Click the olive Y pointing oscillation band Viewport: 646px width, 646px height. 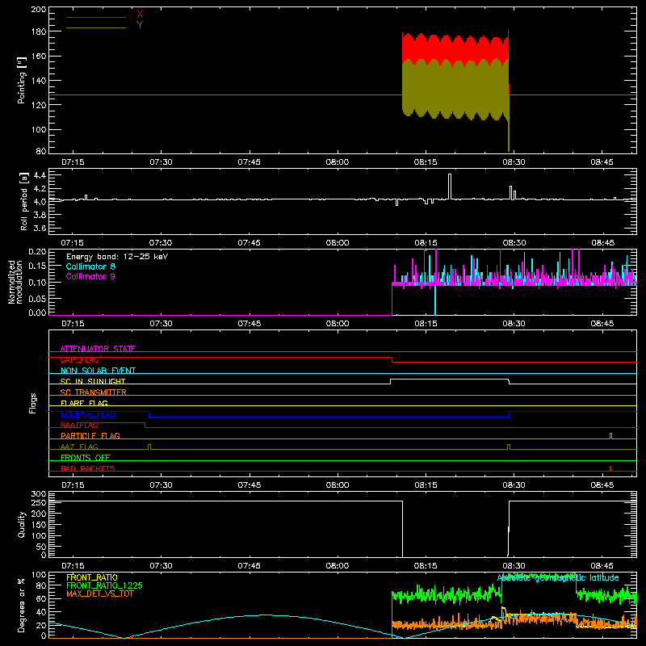coord(455,89)
